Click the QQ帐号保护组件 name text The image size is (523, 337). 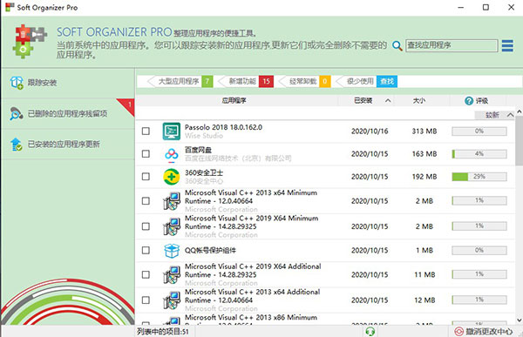(210, 250)
